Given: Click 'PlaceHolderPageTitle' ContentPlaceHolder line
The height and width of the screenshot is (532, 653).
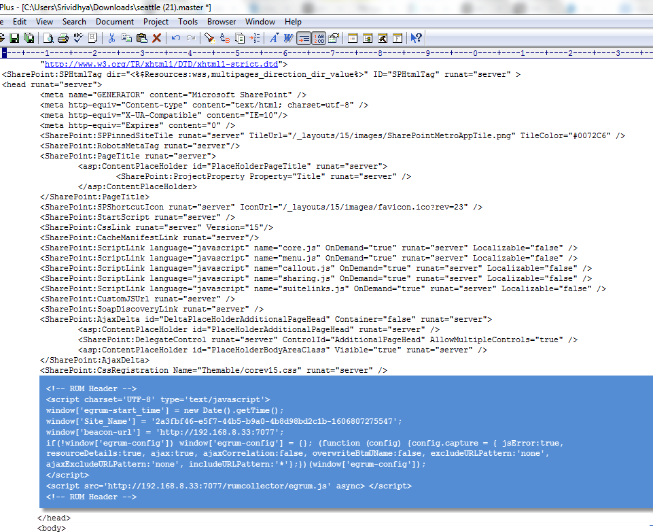Looking at the screenshot, I should (233, 167).
